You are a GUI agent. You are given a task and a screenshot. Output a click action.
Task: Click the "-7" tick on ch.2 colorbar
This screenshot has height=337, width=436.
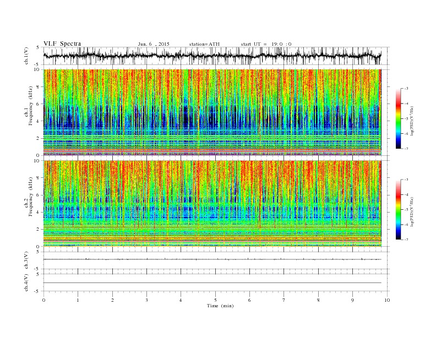coord(406,240)
